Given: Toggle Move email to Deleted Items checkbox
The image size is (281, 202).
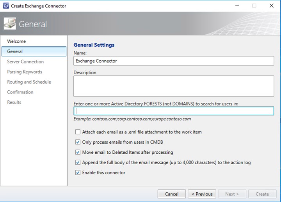Looking at the screenshot, I should [x=78, y=152].
